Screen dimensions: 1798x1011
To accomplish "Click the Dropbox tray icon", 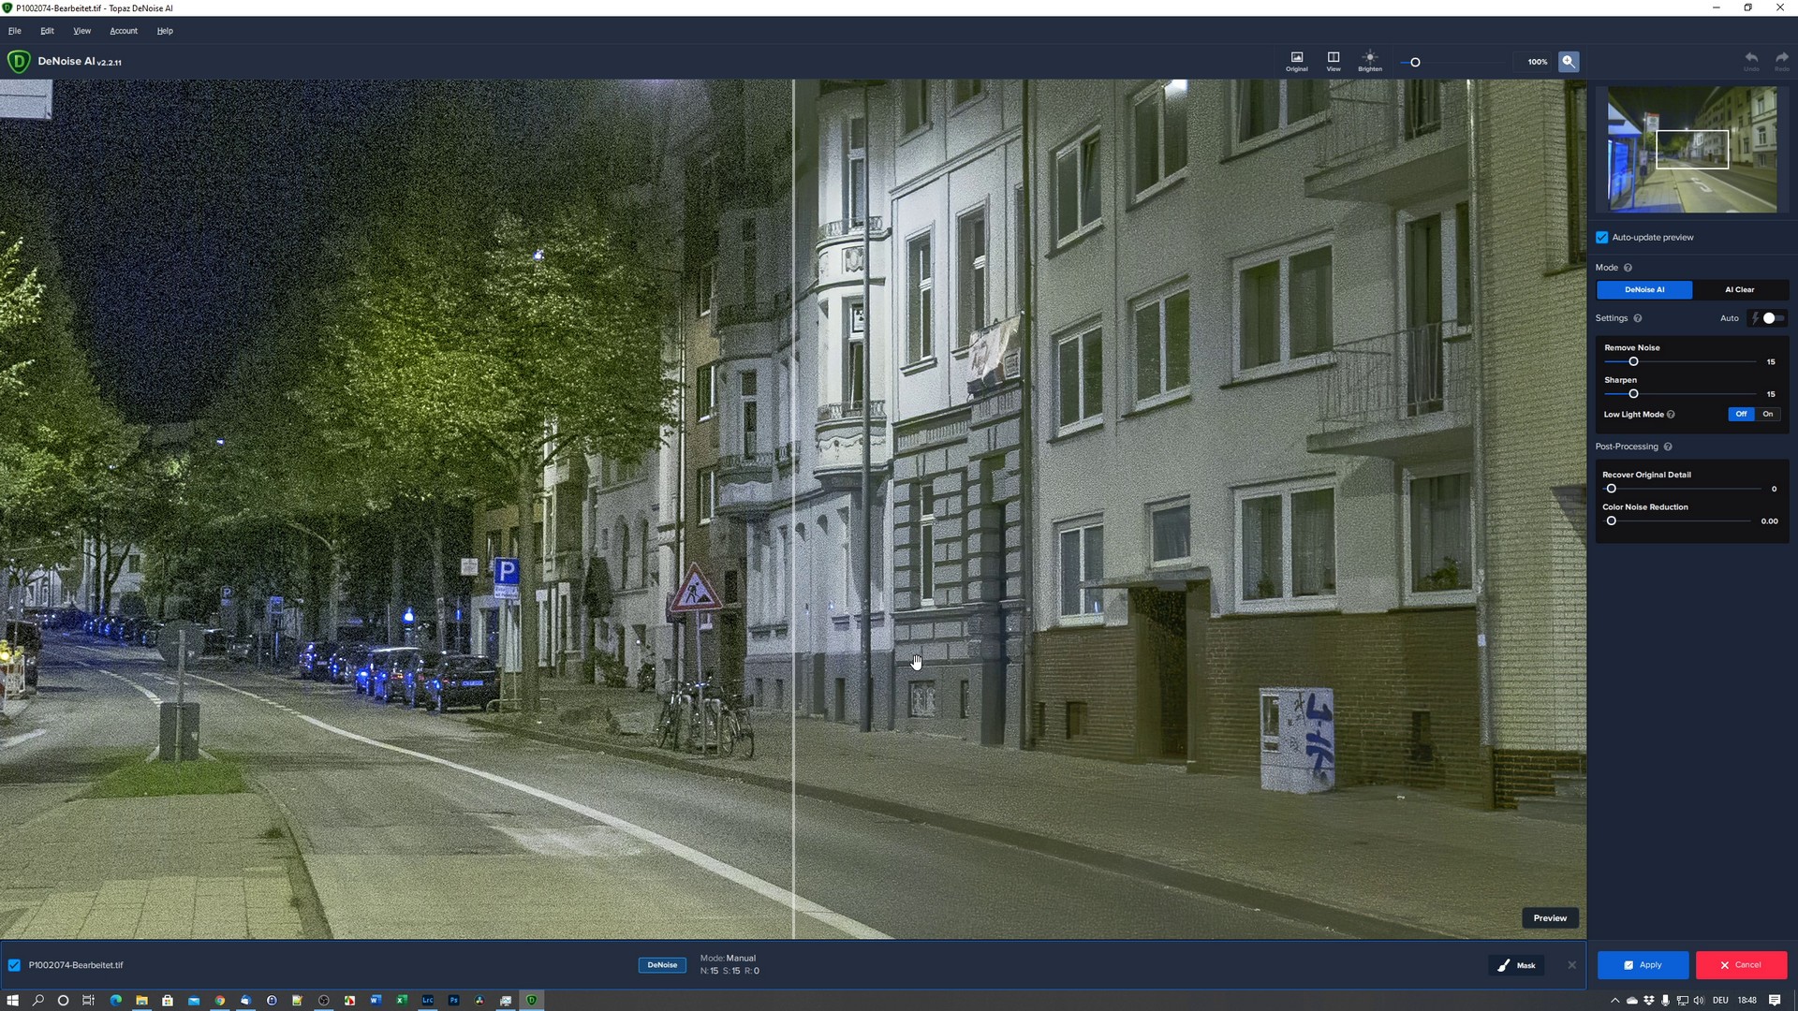I will pos(1649,1000).
